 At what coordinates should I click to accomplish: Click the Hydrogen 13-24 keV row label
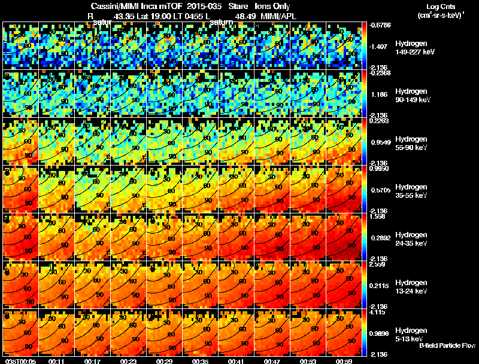(411, 287)
